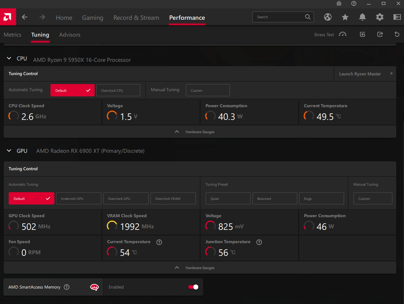Open help for GPU Current Temperature

(159, 242)
